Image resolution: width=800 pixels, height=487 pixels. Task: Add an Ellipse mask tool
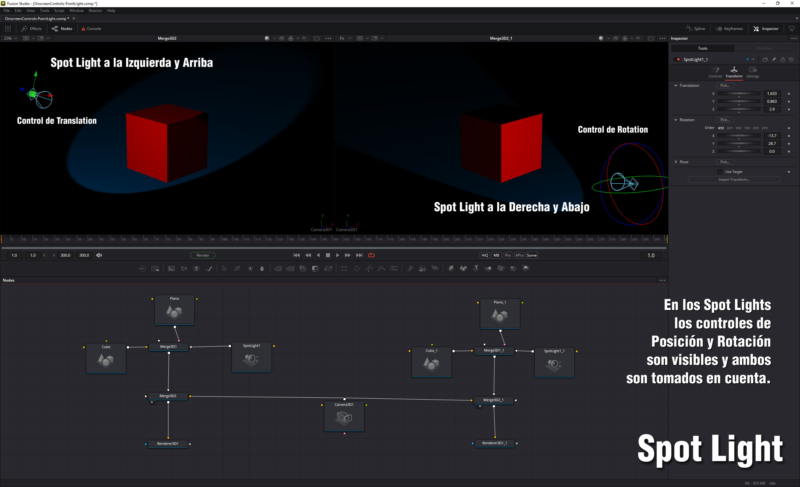(357, 268)
